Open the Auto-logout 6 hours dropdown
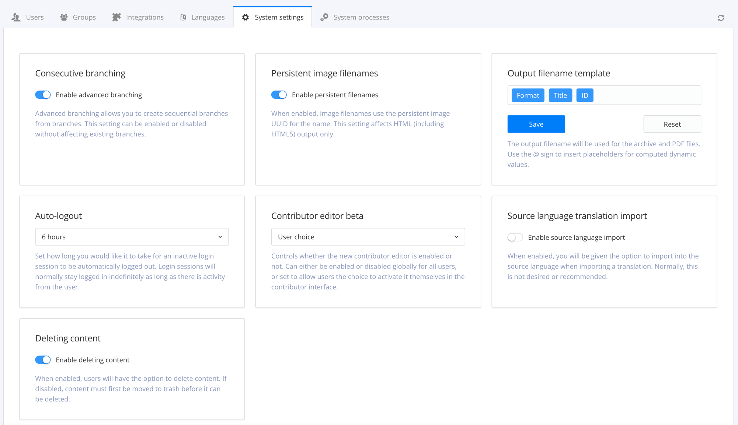 tap(132, 237)
